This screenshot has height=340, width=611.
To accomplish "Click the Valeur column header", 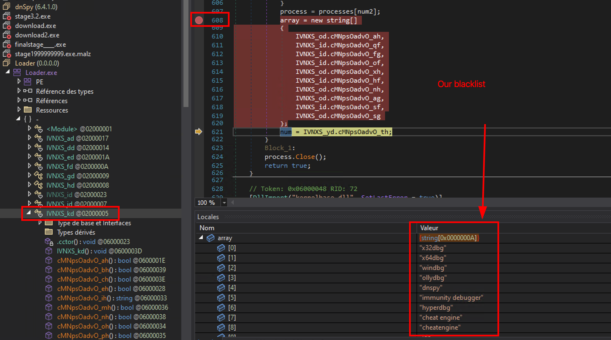I will point(429,228).
